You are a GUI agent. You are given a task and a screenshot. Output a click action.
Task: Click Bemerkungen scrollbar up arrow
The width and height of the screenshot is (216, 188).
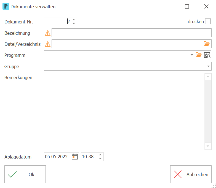pyautogui.click(x=208, y=77)
